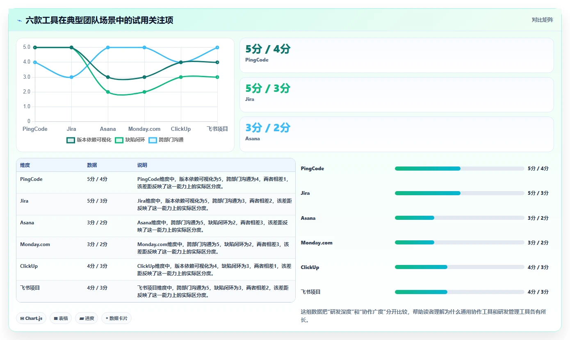Click the 缺陷闭环 point at 飞书项目
This screenshot has width=570, height=340.
(217, 77)
